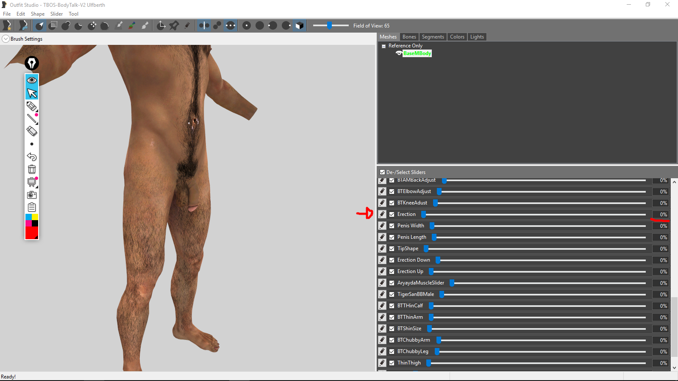Toggle BaseMBody mesh visibility eye
Image resolution: width=678 pixels, height=381 pixels.
(x=399, y=53)
